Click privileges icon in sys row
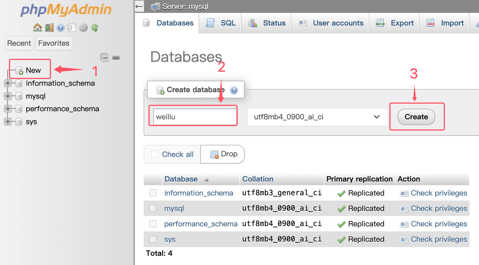The image size is (479, 265). coord(404,240)
